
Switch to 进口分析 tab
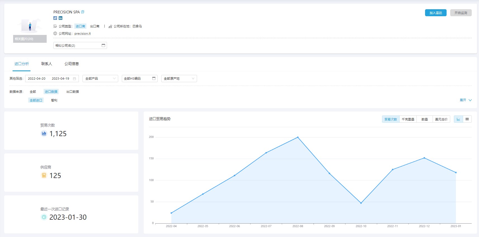pyautogui.click(x=22, y=64)
